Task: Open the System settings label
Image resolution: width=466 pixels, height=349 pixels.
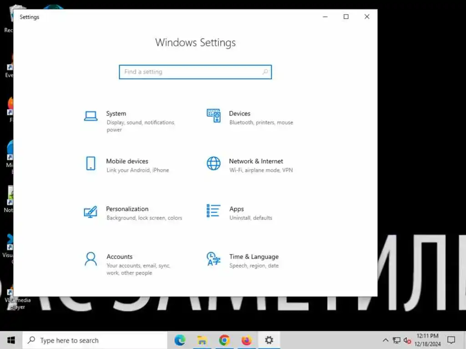Action: click(116, 114)
